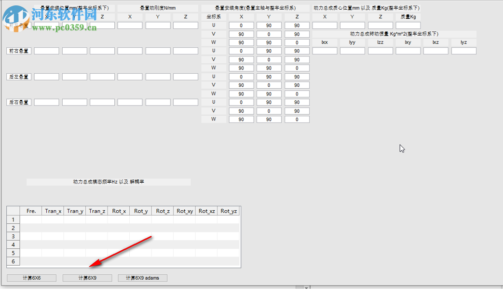The width and height of the screenshot is (503, 297).
Task: Select result table row header 4
Action: point(13,244)
